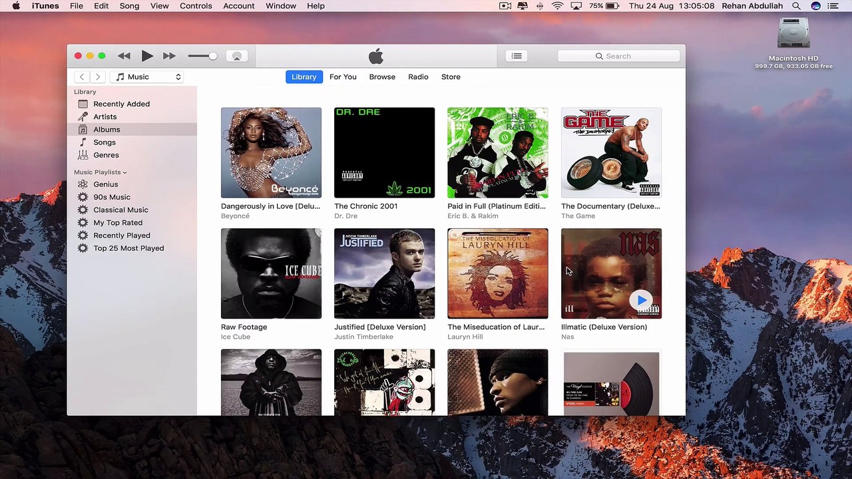
Task: Click the battery status indicator
Action: click(x=604, y=6)
